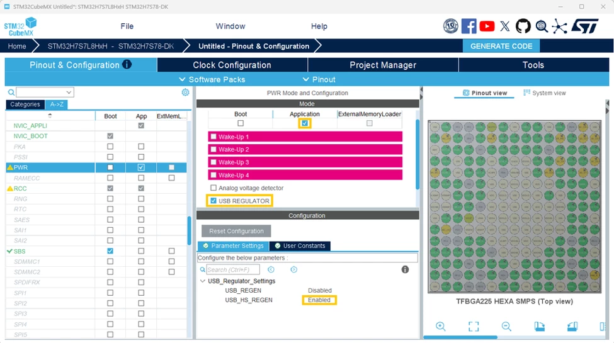This screenshot has width=614, height=343.
Task: Zoom in on the pinout view
Action: (441, 326)
